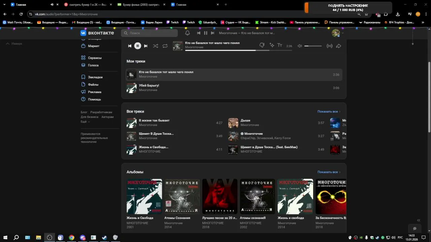The height and width of the screenshot is (242, 431).
Task: Bookmark this page with the star icon
Action: coord(366,14)
